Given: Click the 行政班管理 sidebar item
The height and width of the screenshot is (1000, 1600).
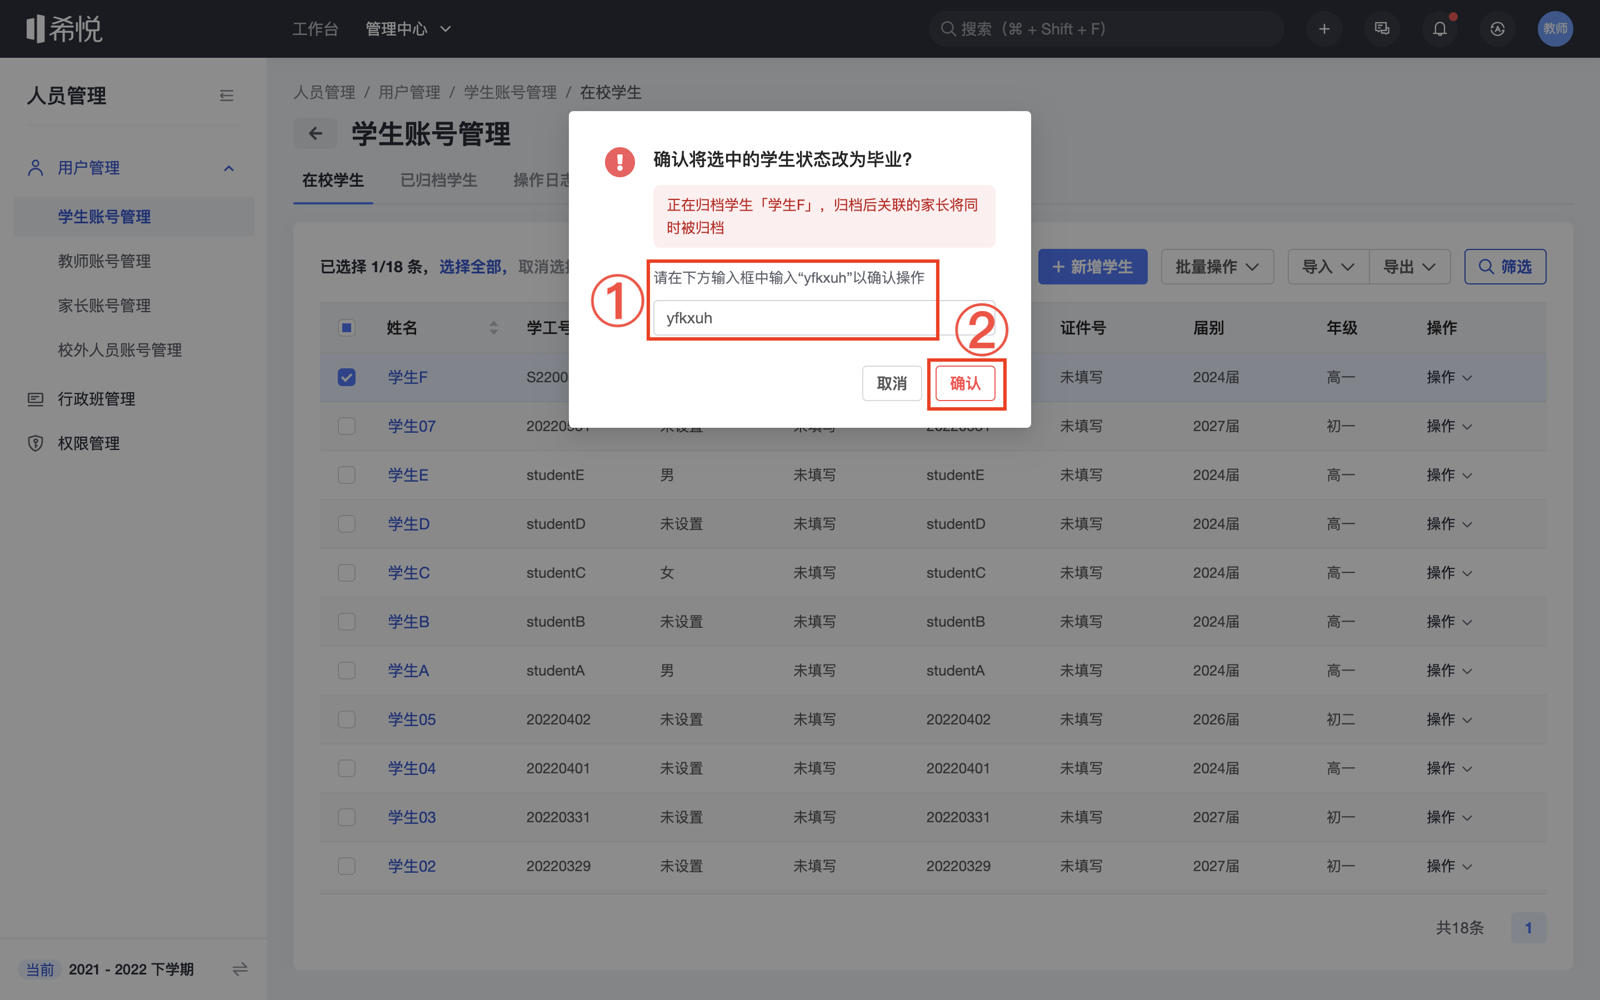Looking at the screenshot, I should [97, 399].
